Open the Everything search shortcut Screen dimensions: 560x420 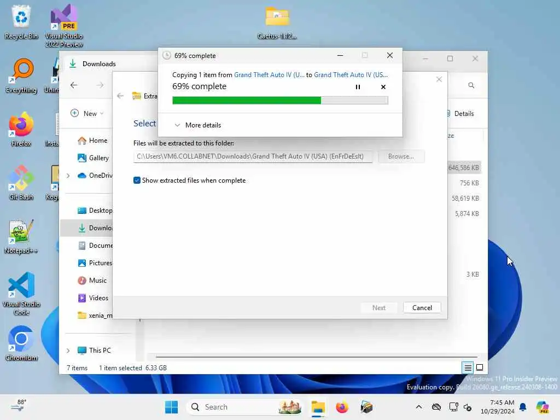point(21,75)
